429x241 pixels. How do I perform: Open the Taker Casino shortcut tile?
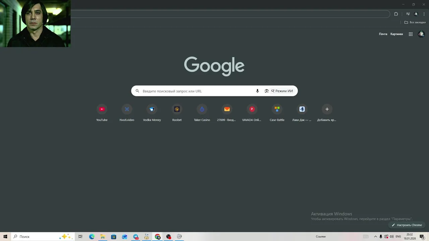[202, 113]
